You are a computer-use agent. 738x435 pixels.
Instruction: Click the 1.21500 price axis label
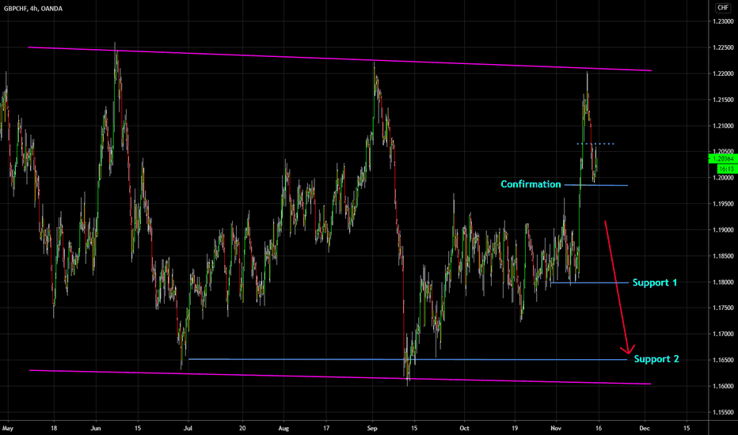[x=723, y=100]
